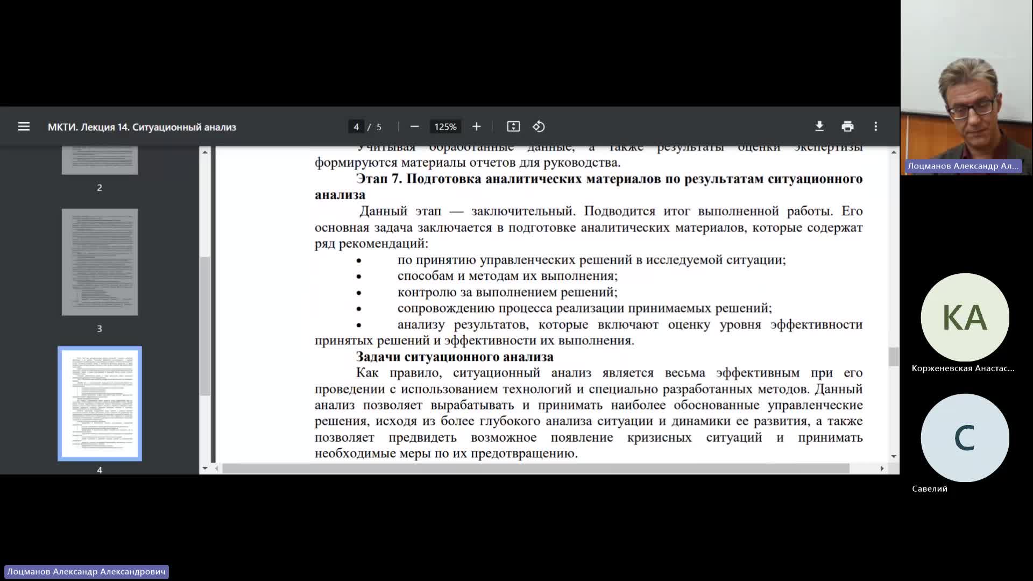Screen dimensions: 1033x581
Task: Click bullet 'сопровождению процесса реализации принимаемых решений'
Action: coord(585,308)
